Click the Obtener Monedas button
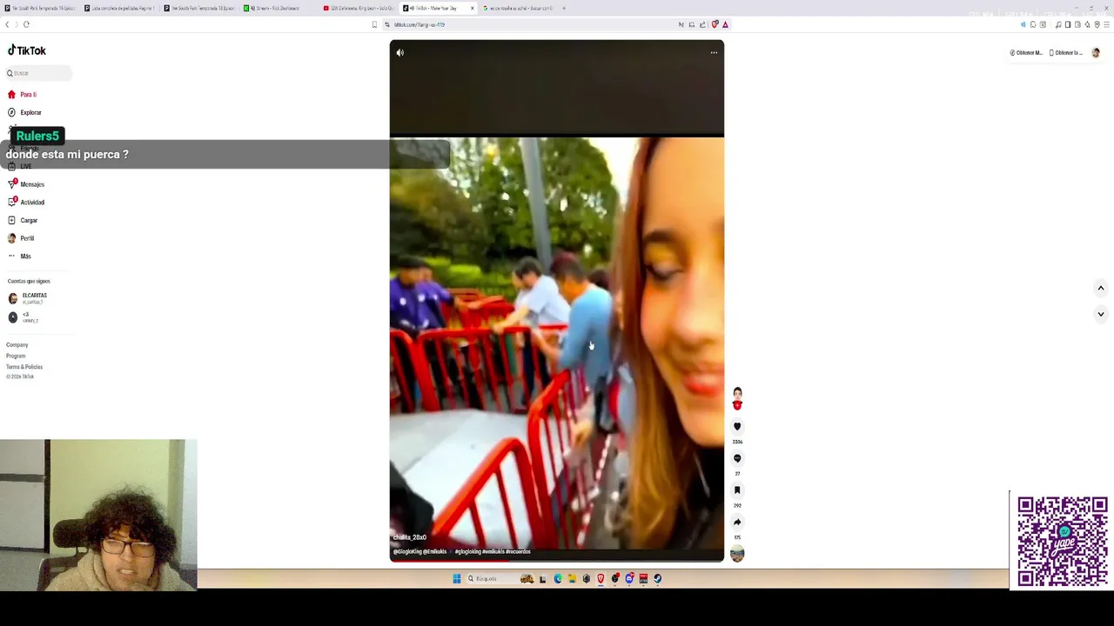The width and height of the screenshot is (1114, 626). (x=1026, y=53)
